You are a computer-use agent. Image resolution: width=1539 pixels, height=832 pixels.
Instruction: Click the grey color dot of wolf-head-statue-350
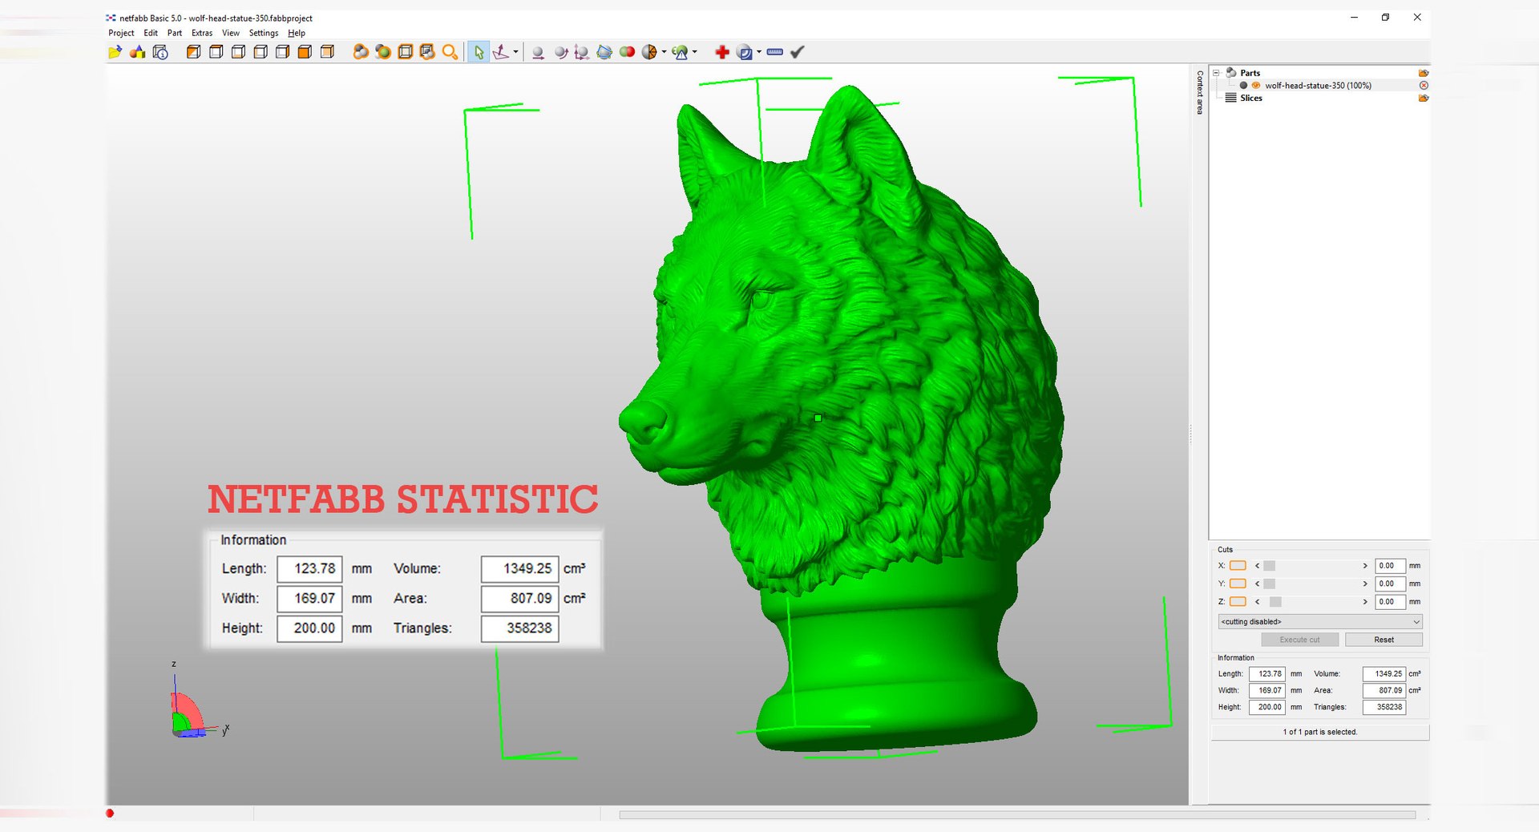[x=1244, y=85]
